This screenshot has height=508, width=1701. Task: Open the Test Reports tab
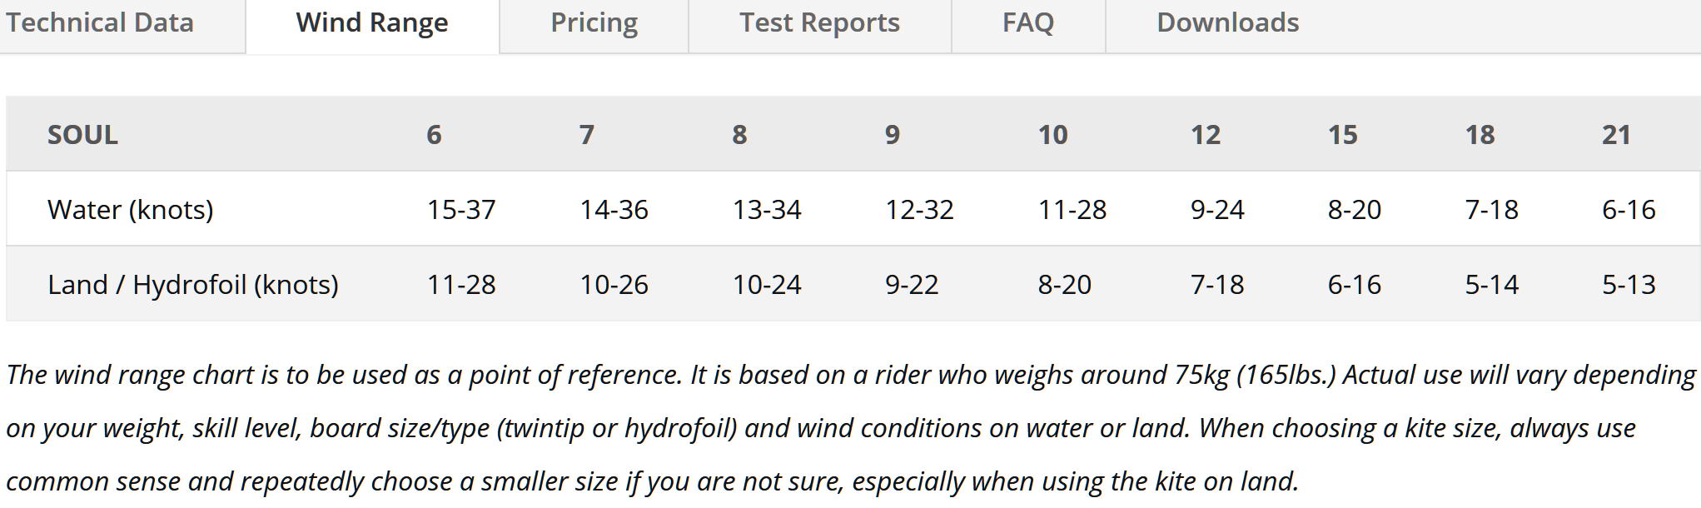[x=819, y=22]
